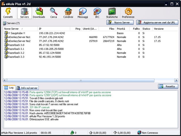Open the Cerca magnifier search
Viewport: 181px width, 136px height.
pyautogui.click(x=54, y=11)
